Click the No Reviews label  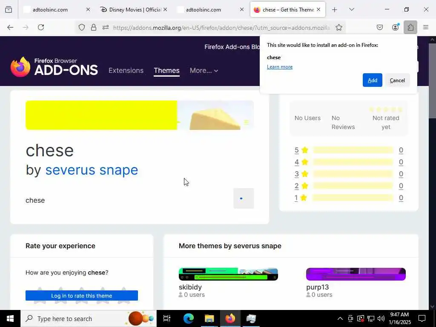[x=343, y=122]
